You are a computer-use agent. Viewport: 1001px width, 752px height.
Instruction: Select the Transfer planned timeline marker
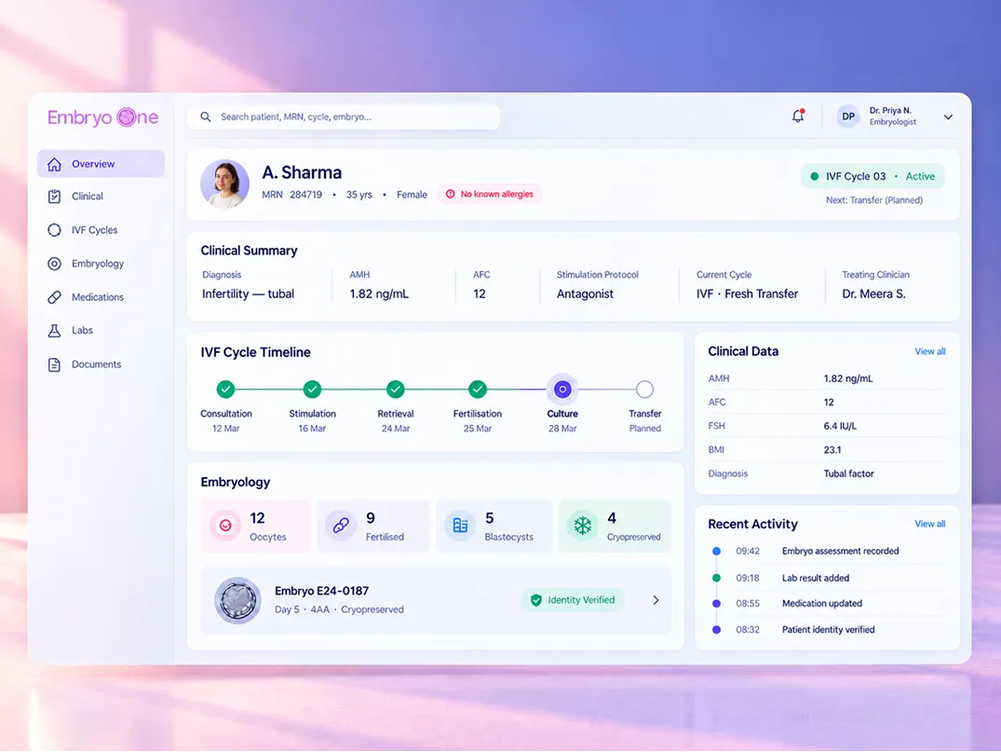(x=644, y=390)
